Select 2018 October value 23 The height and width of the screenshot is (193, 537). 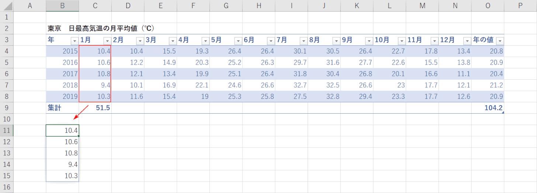point(389,85)
